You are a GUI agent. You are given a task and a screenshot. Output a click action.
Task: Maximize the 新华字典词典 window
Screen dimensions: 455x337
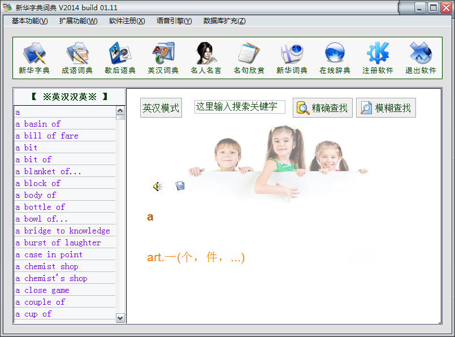click(x=433, y=8)
